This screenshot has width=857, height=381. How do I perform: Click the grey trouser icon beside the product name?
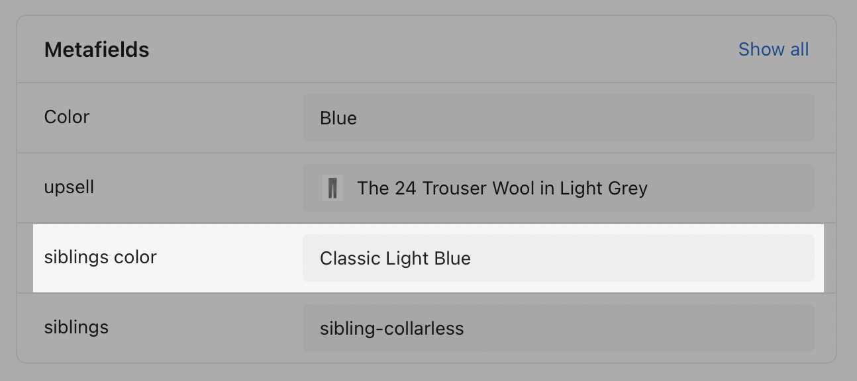coord(332,188)
